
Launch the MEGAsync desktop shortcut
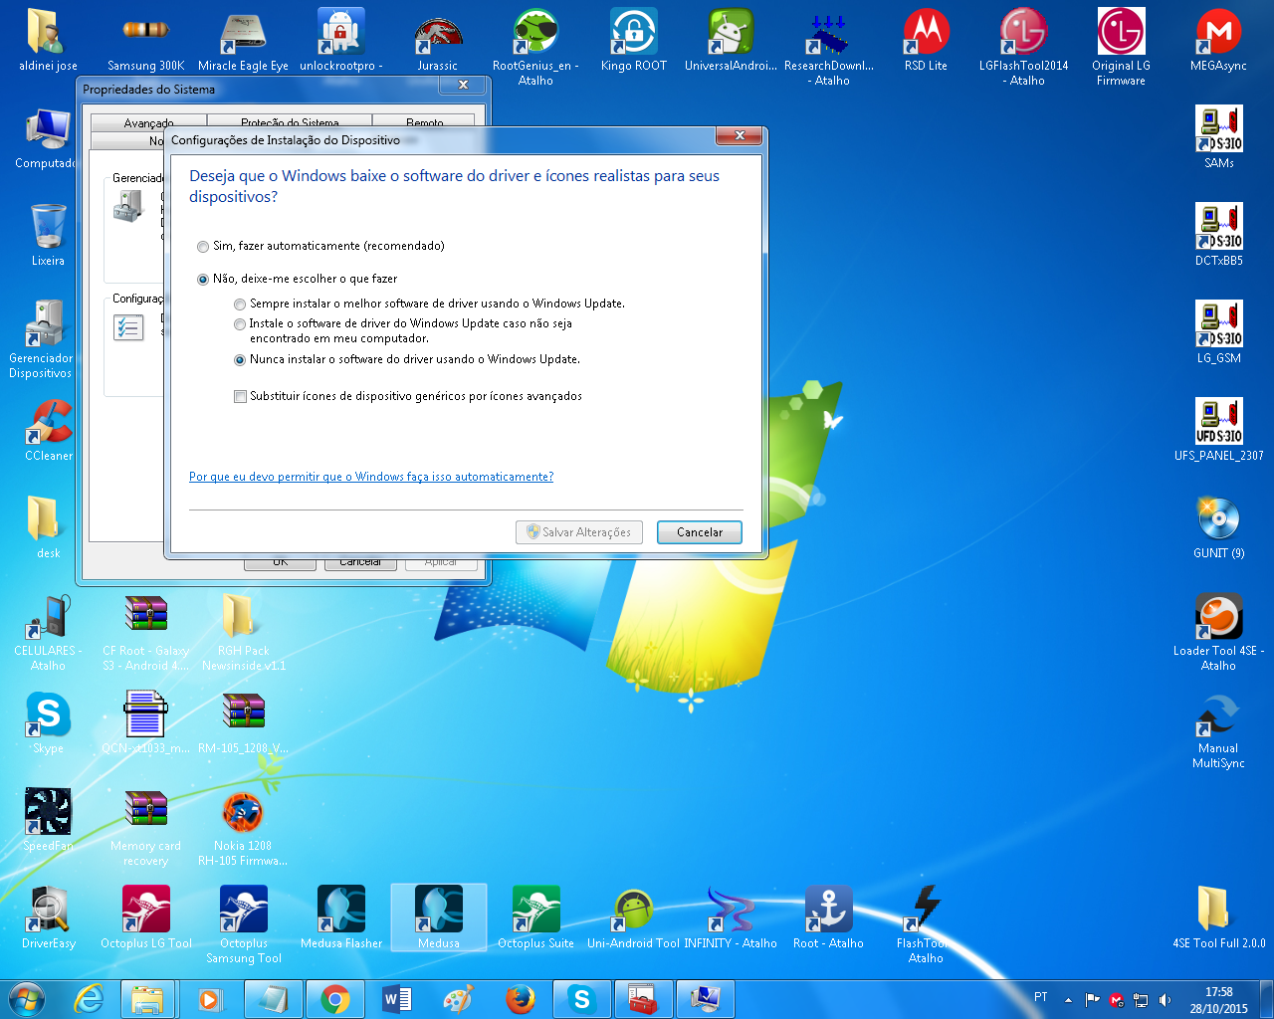pyautogui.click(x=1218, y=40)
